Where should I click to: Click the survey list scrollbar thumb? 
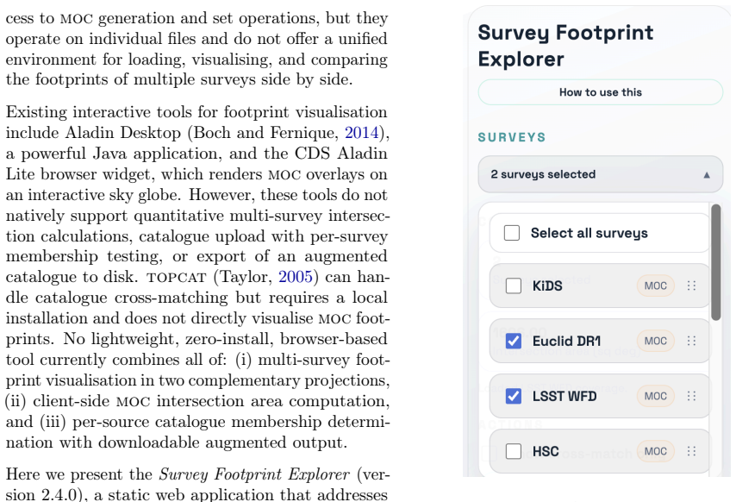716,262
